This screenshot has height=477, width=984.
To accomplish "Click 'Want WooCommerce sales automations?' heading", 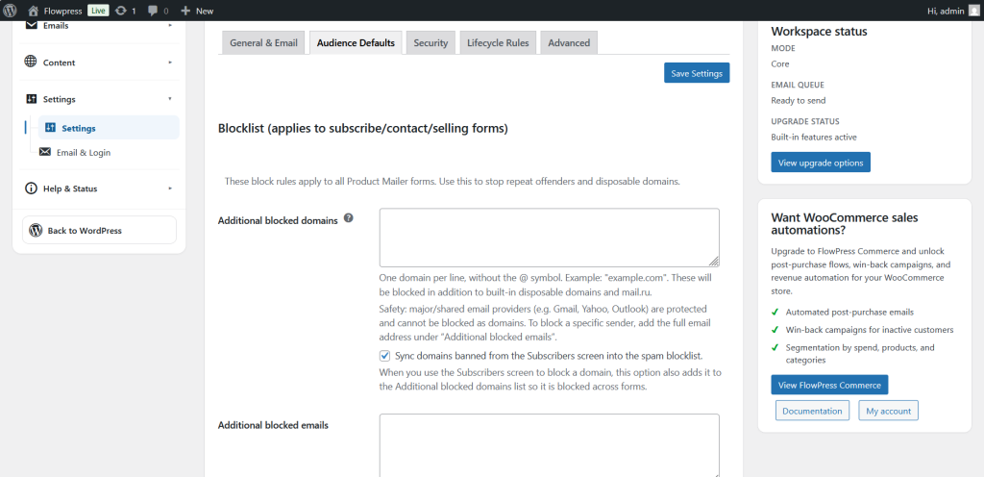I will [844, 223].
